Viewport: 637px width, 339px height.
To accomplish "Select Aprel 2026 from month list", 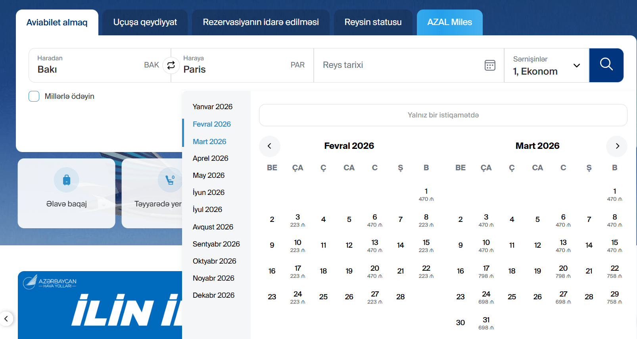I will (210, 158).
